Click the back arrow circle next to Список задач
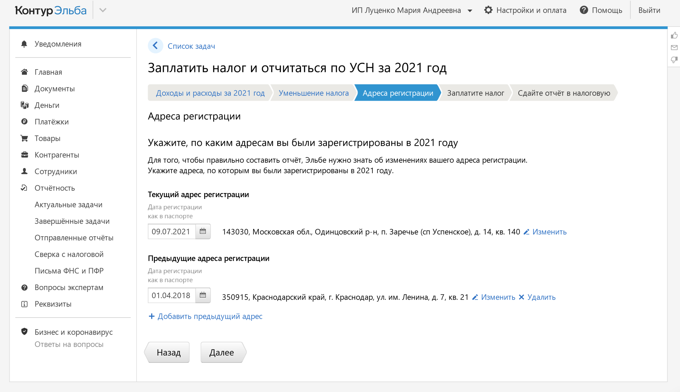 pos(155,46)
